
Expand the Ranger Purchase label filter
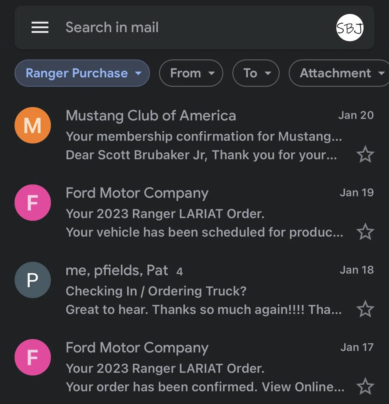click(x=82, y=73)
